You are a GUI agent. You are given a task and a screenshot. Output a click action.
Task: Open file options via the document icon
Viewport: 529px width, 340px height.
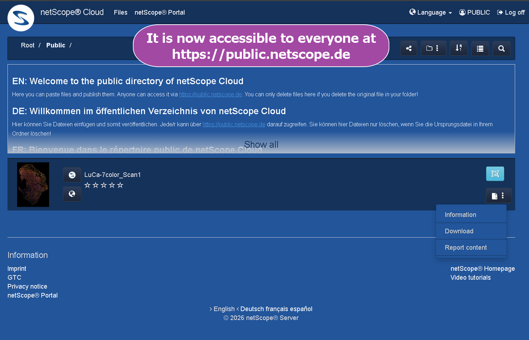point(499,196)
